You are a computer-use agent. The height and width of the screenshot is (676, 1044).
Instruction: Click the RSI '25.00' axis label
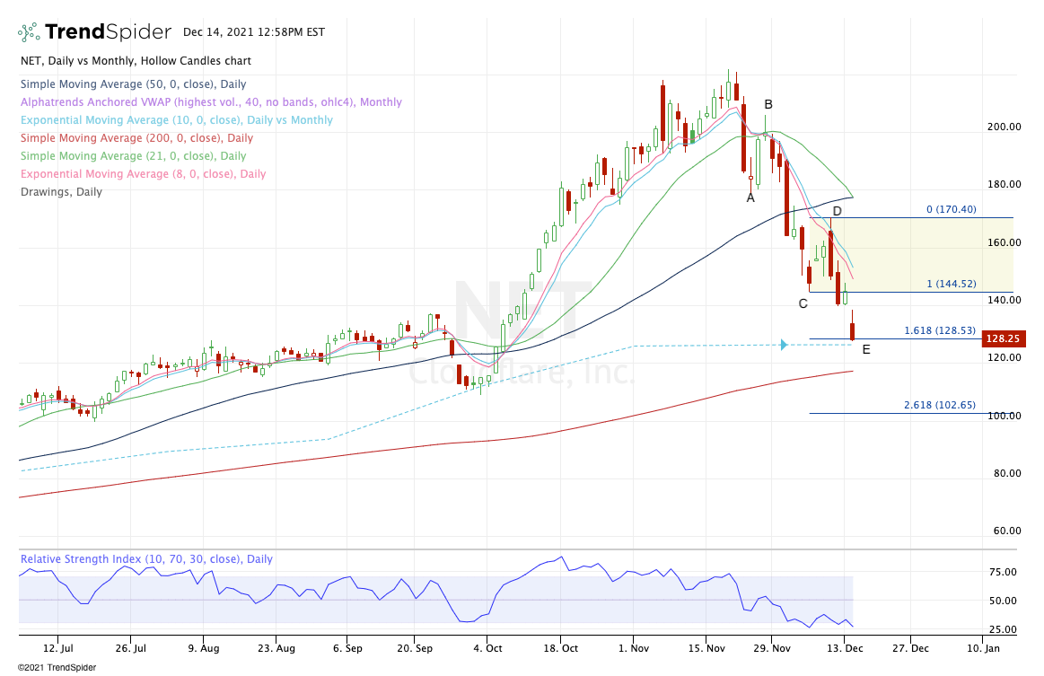click(x=1003, y=629)
